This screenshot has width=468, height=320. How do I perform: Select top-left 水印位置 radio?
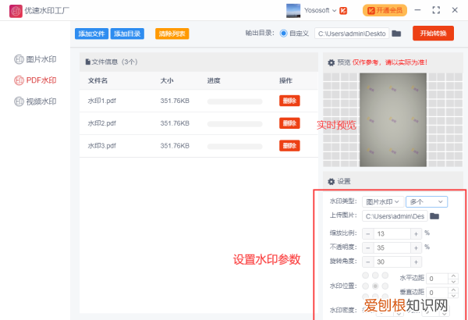pos(366,276)
